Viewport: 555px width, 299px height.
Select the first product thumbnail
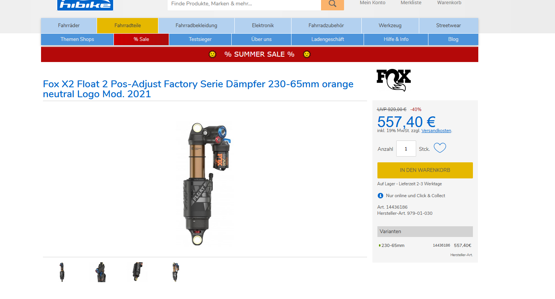click(62, 272)
